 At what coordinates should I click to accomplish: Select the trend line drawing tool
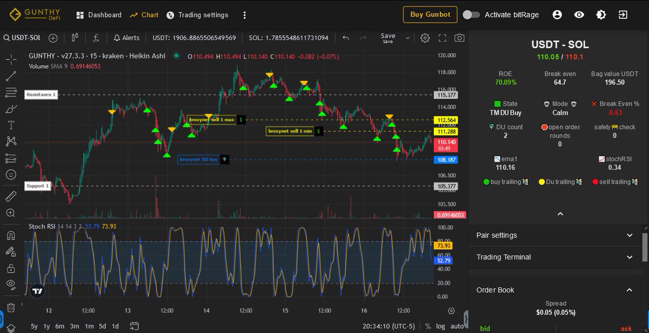click(11, 76)
